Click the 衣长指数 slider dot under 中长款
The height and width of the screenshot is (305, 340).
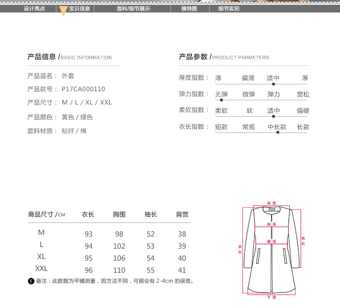point(278,132)
